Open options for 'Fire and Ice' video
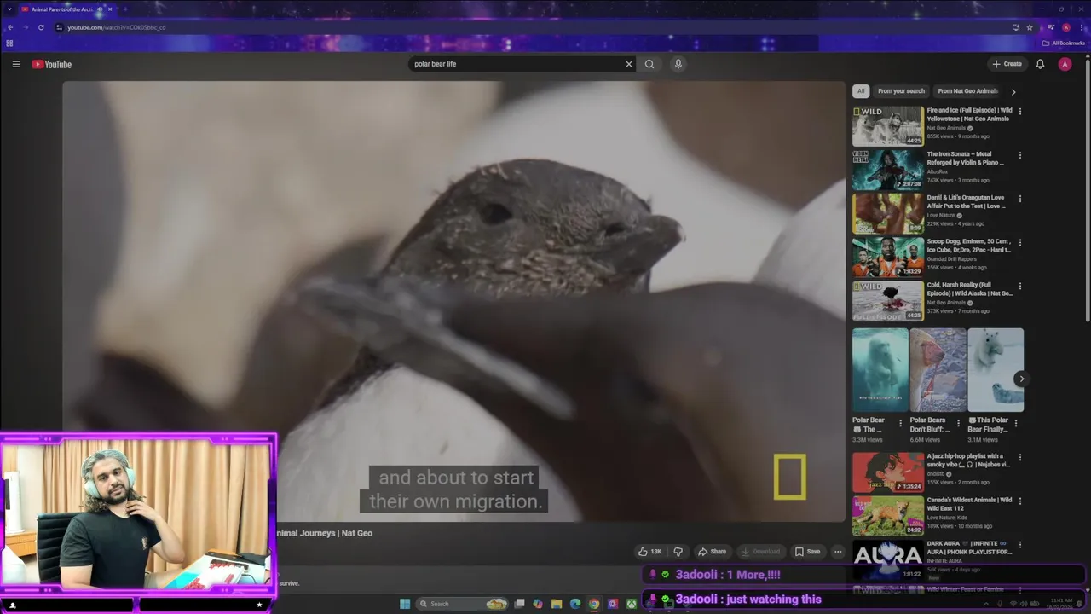The width and height of the screenshot is (1091, 614). (x=1020, y=111)
